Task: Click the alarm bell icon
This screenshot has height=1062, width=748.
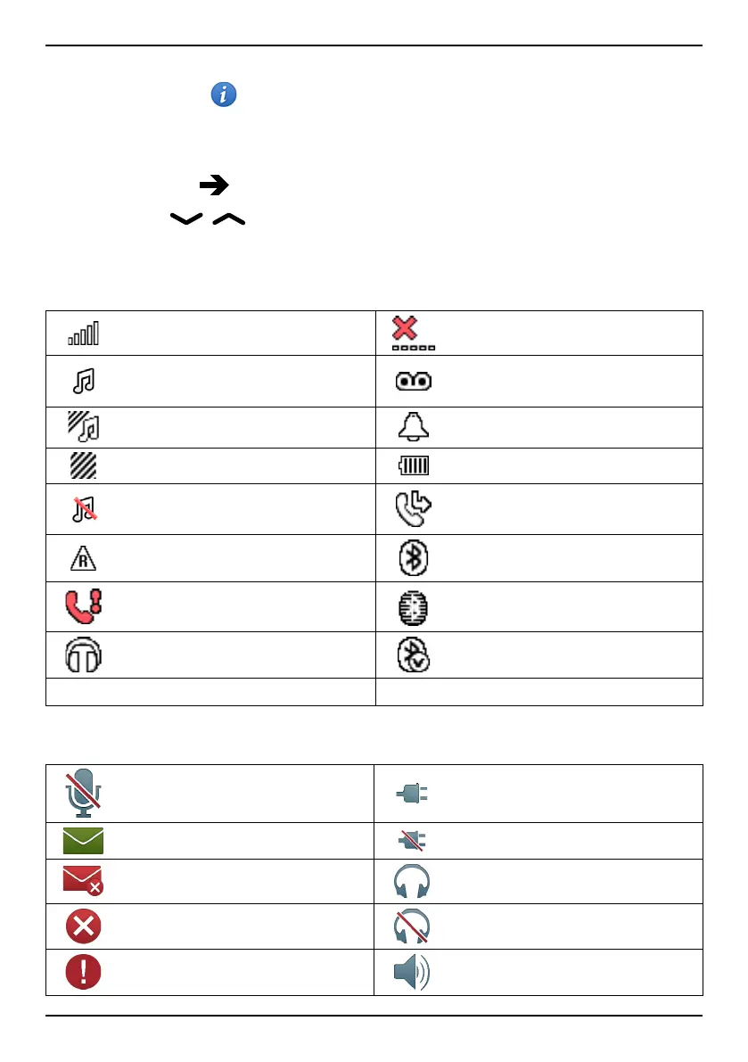Action: 414,427
